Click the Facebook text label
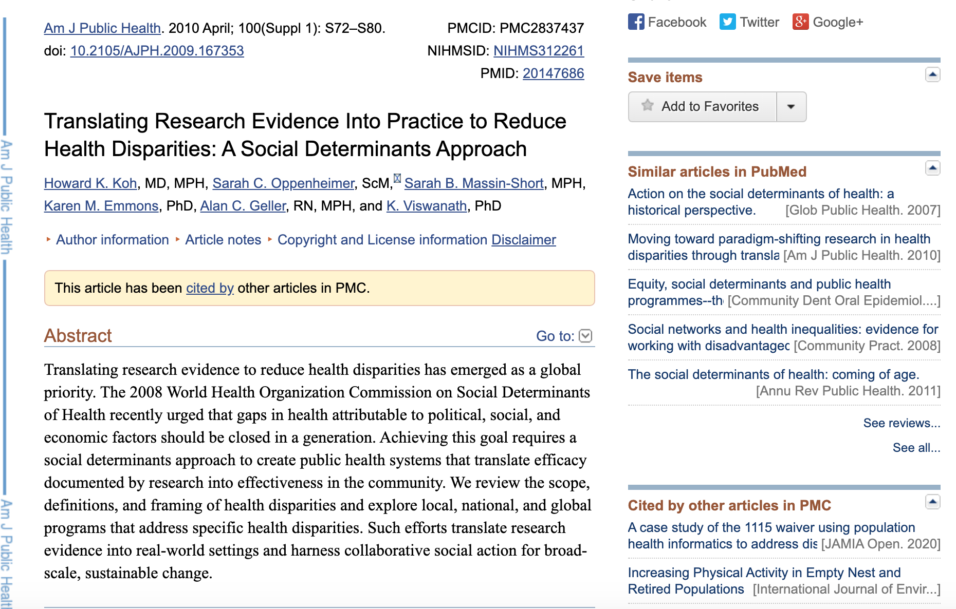Viewport: 956px width, 609px height. pyautogui.click(x=677, y=22)
